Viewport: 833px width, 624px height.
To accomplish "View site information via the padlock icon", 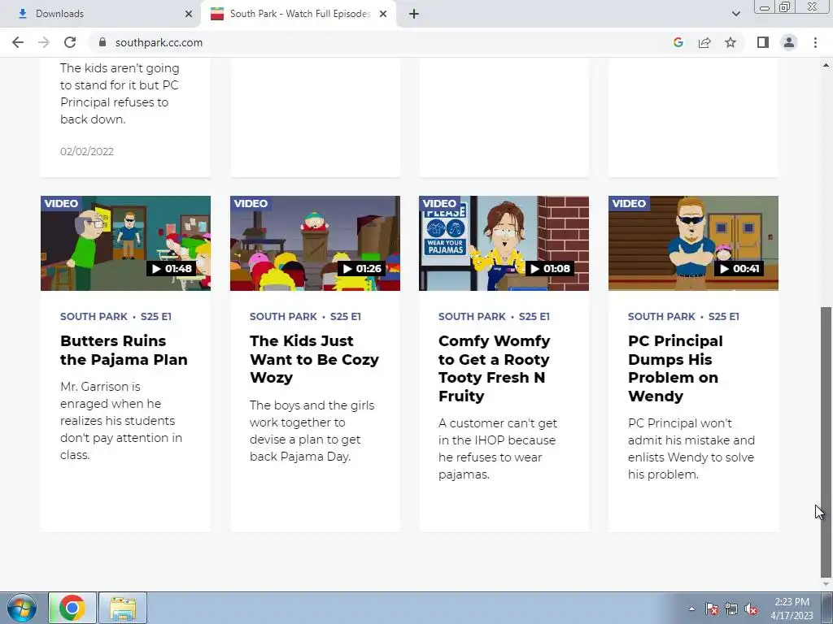I will [102, 42].
